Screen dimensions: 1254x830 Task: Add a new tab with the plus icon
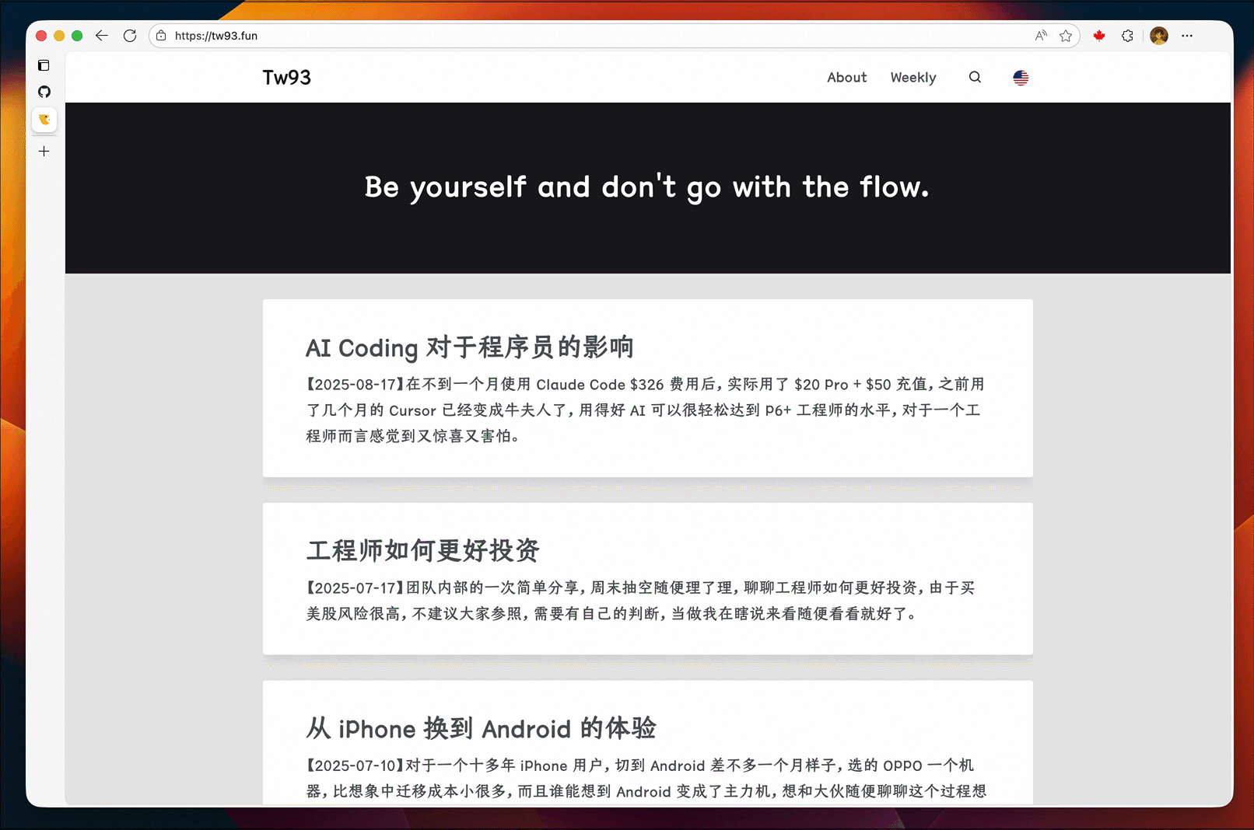pyautogui.click(x=44, y=152)
